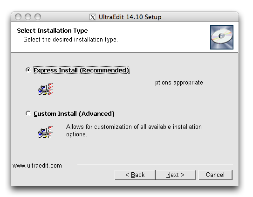Click the Custom Install (Advanced) label

coord(74,113)
